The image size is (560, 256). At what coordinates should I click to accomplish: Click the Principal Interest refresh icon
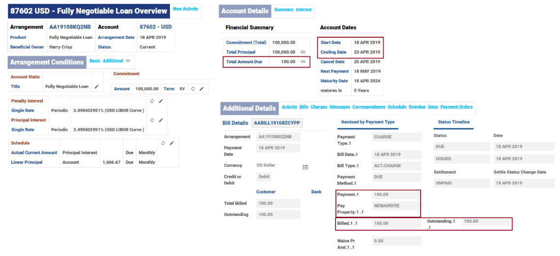coord(152,120)
